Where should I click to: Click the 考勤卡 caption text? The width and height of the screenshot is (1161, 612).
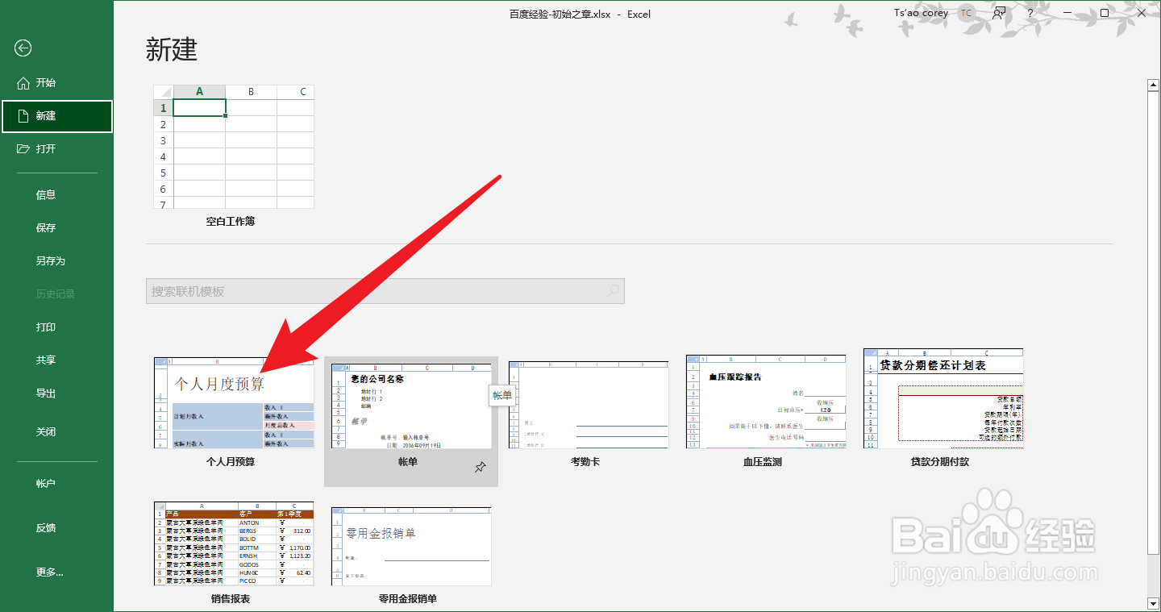(585, 462)
